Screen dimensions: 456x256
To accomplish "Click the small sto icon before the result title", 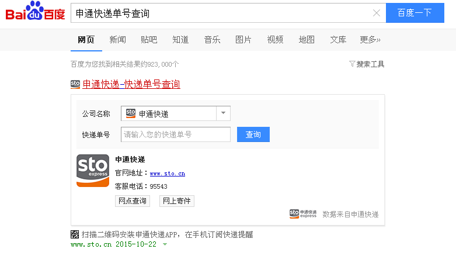I will click(75, 85).
